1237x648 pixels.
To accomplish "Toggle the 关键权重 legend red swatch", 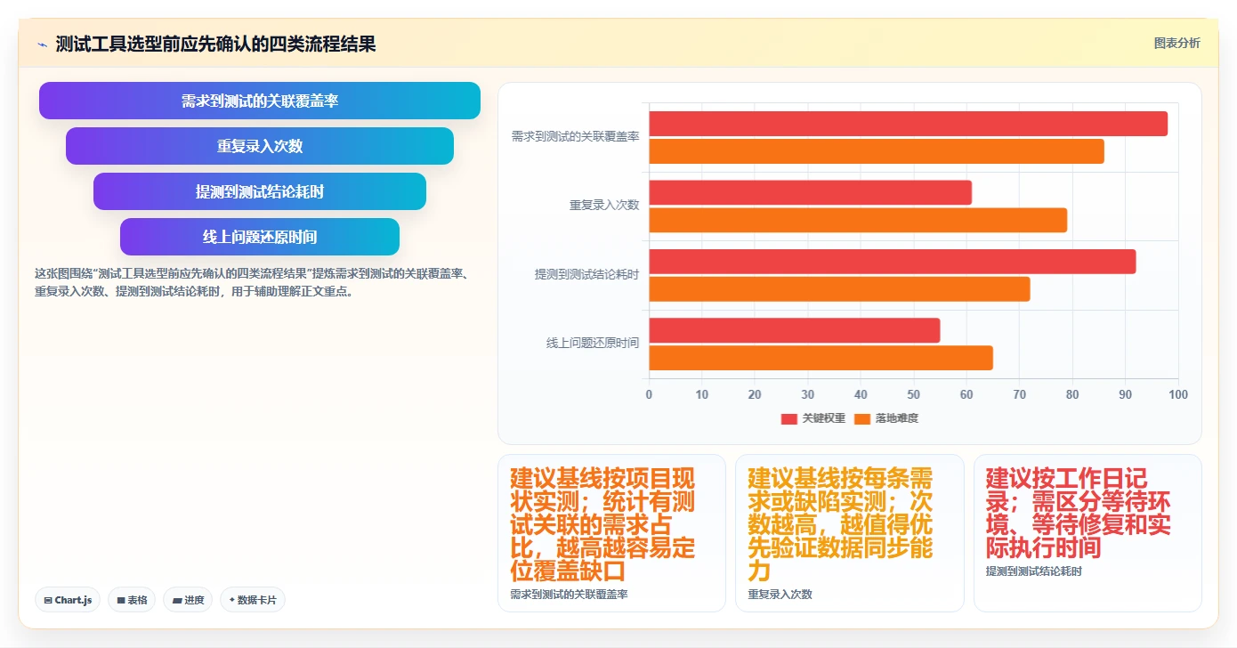I will click(x=789, y=418).
